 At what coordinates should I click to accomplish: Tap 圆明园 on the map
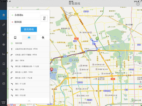75,60
